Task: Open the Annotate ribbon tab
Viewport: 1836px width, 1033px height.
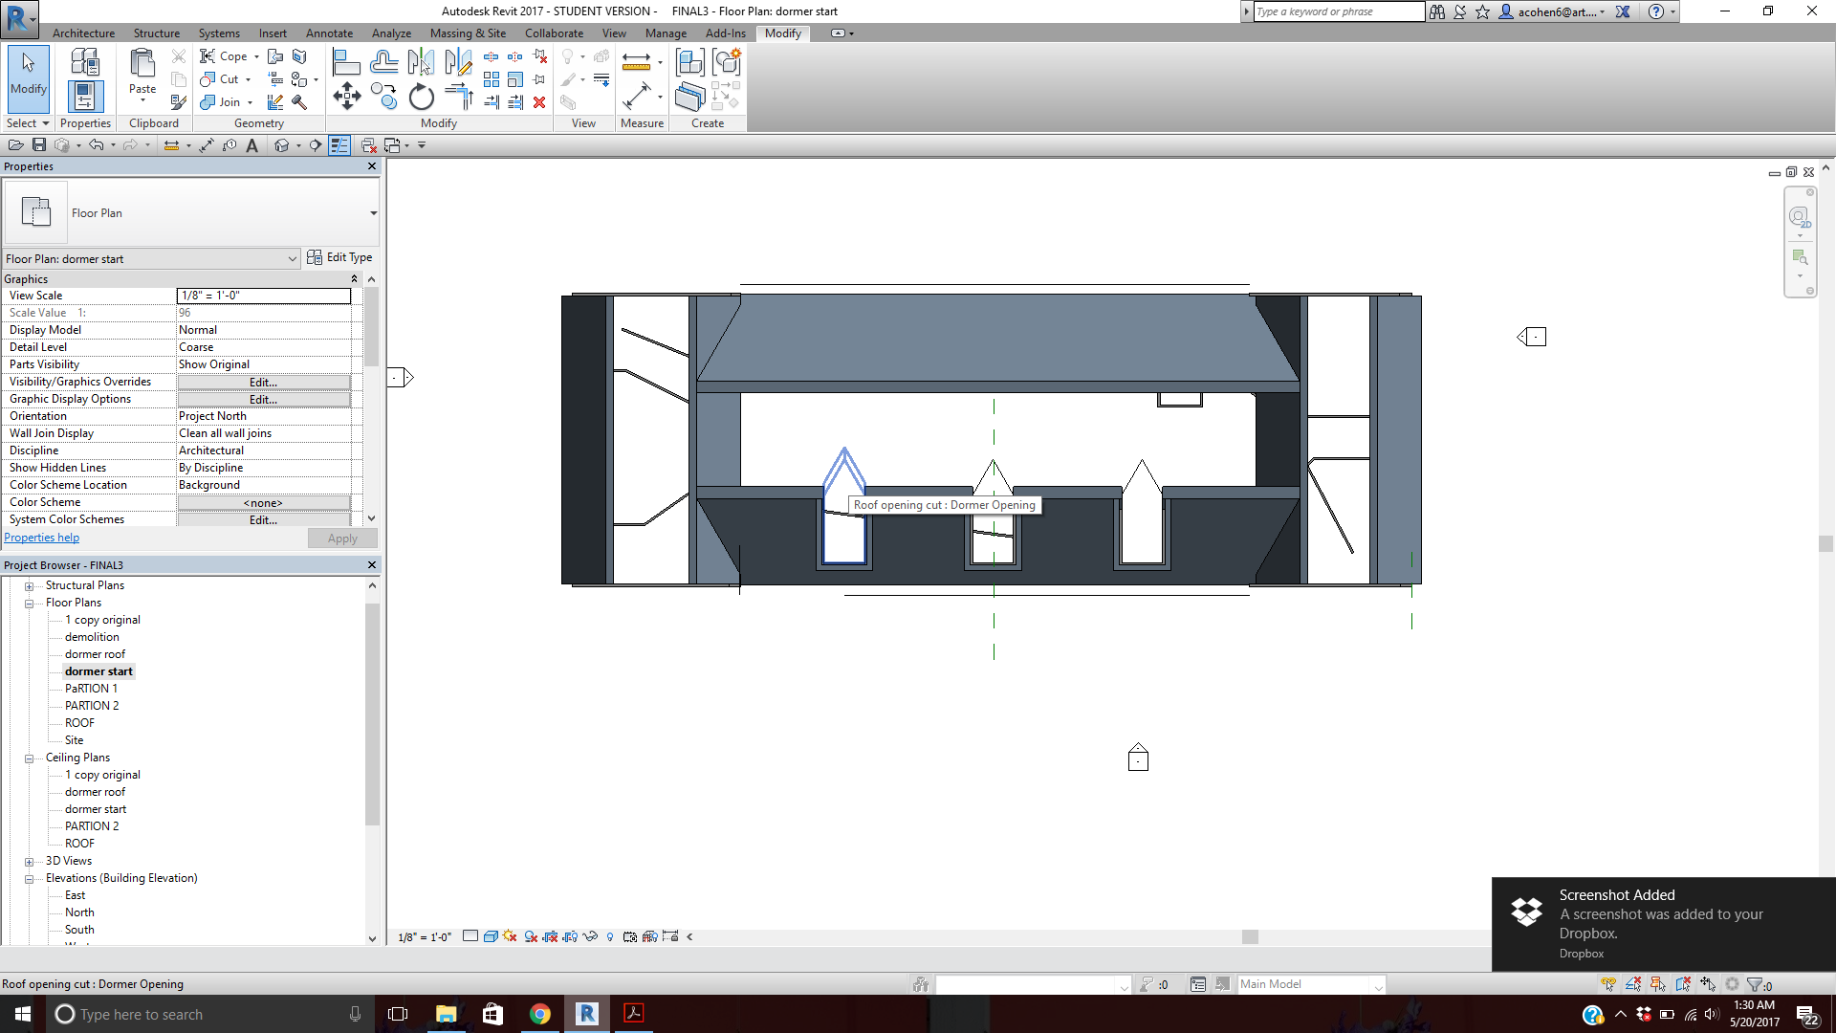Action: [x=329, y=33]
